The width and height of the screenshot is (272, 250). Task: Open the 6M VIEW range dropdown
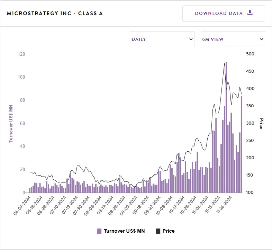(233, 39)
